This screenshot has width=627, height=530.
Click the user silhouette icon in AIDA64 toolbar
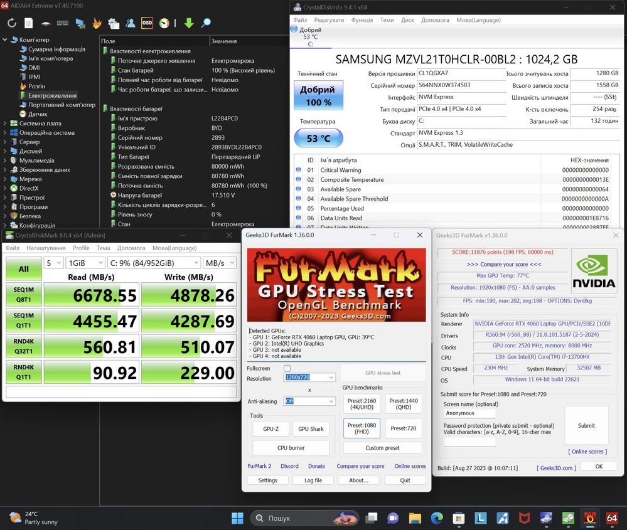131,23
